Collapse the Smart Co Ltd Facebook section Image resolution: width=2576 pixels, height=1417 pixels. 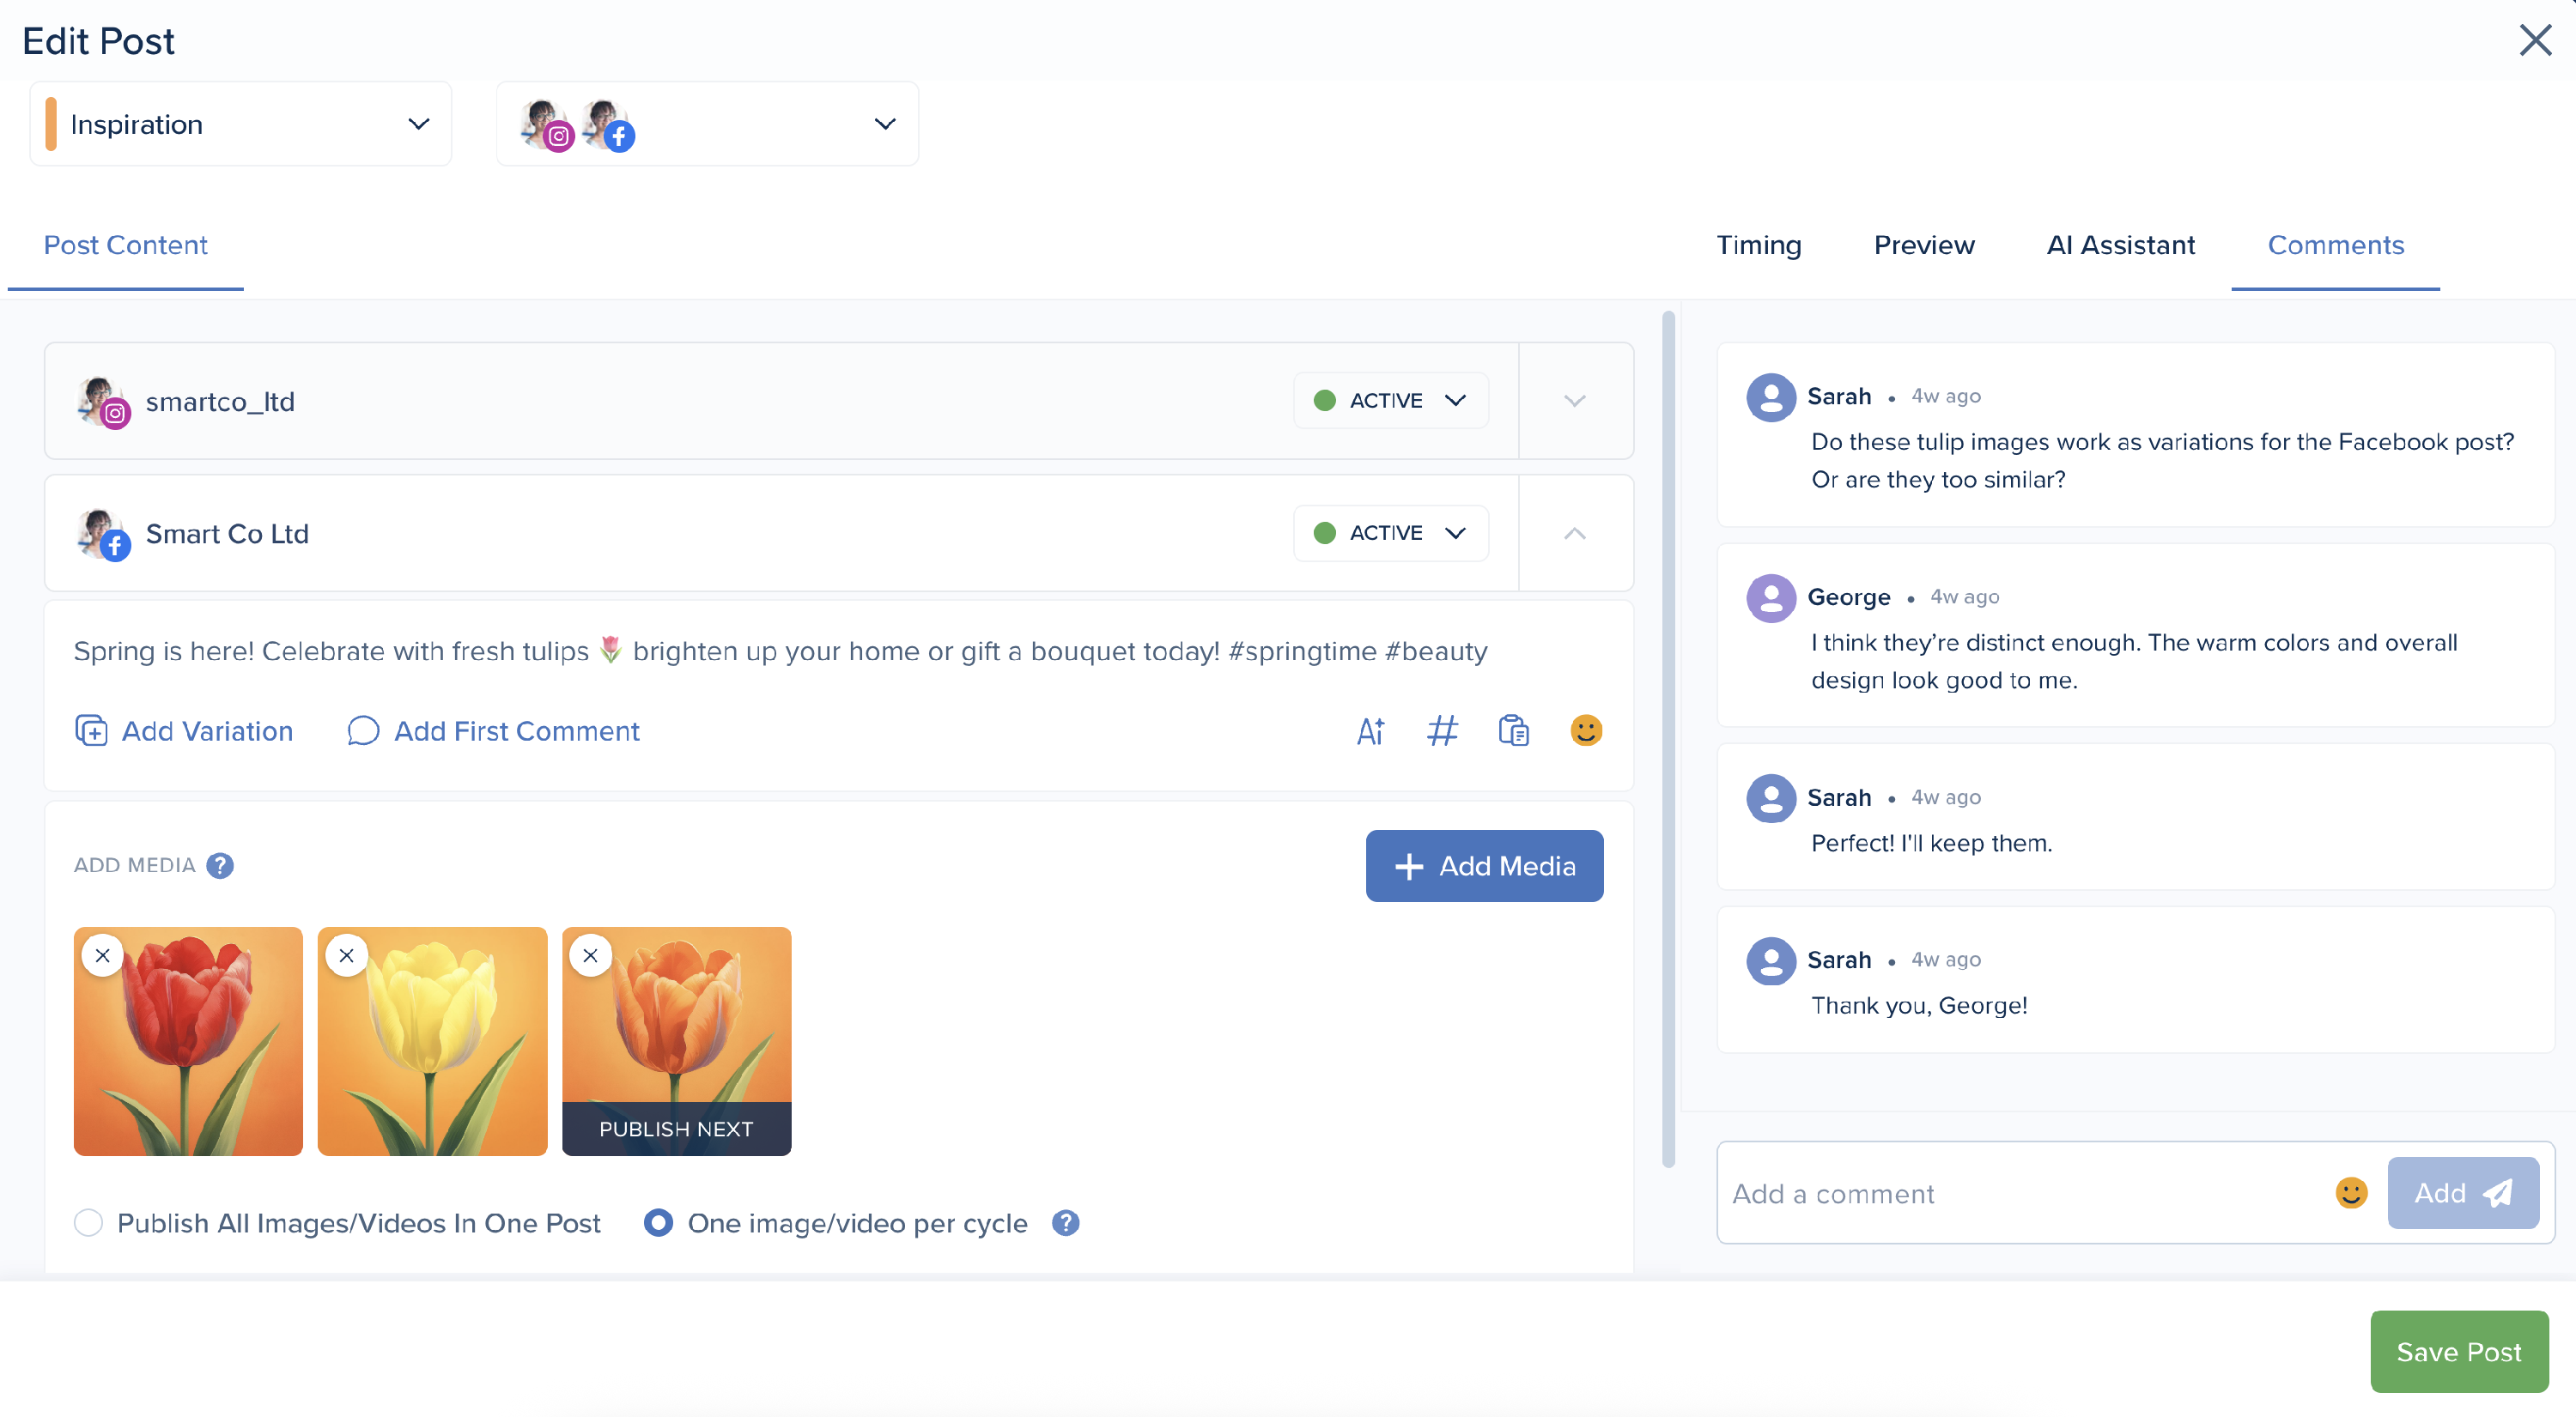coord(1574,534)
